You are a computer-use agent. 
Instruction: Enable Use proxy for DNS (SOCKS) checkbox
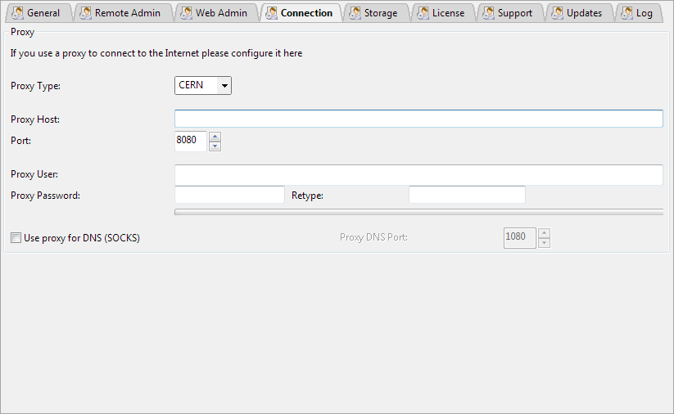(16, 238)
